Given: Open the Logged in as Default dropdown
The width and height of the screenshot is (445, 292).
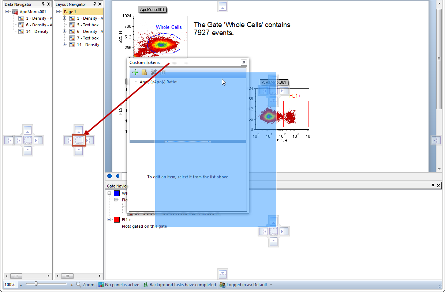Looking at the screenshot, I should [x=271, y=285].
